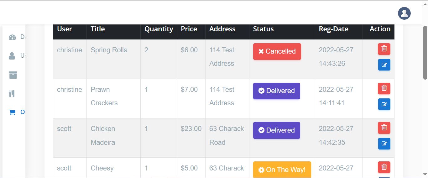Screen dimensions: 428x178
Task: Edit the Prawn Crackers order
Action: (x=384, y=104)
